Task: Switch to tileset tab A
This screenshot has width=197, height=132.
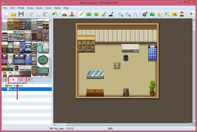Action: (6, 80)
